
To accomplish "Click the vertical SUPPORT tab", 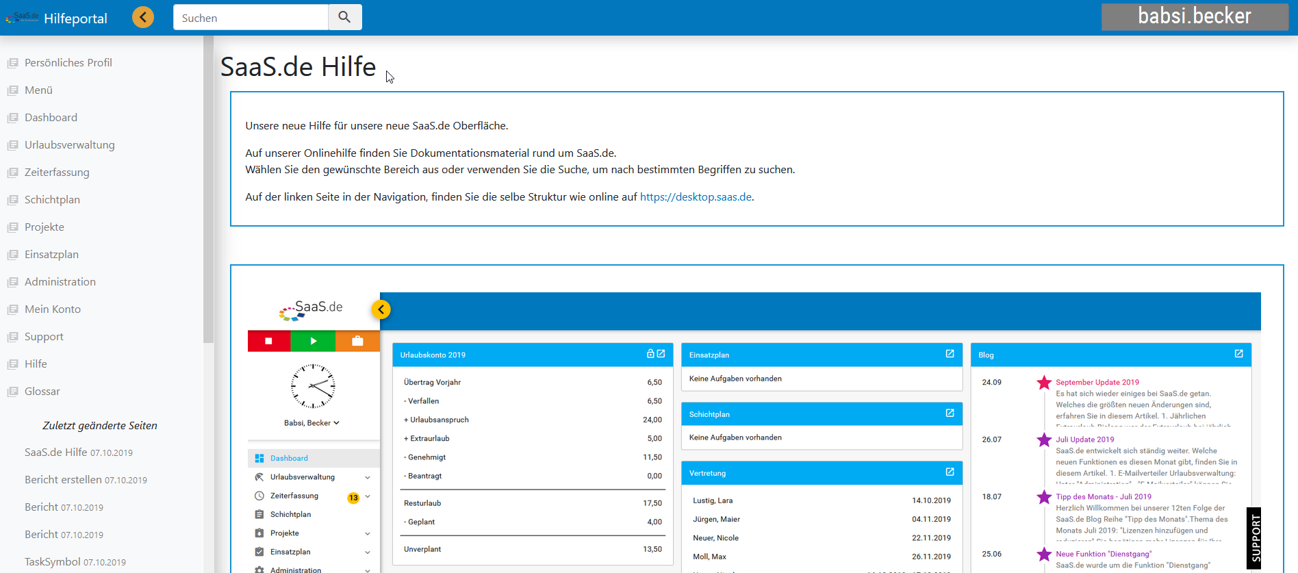I will [1254, 538].
